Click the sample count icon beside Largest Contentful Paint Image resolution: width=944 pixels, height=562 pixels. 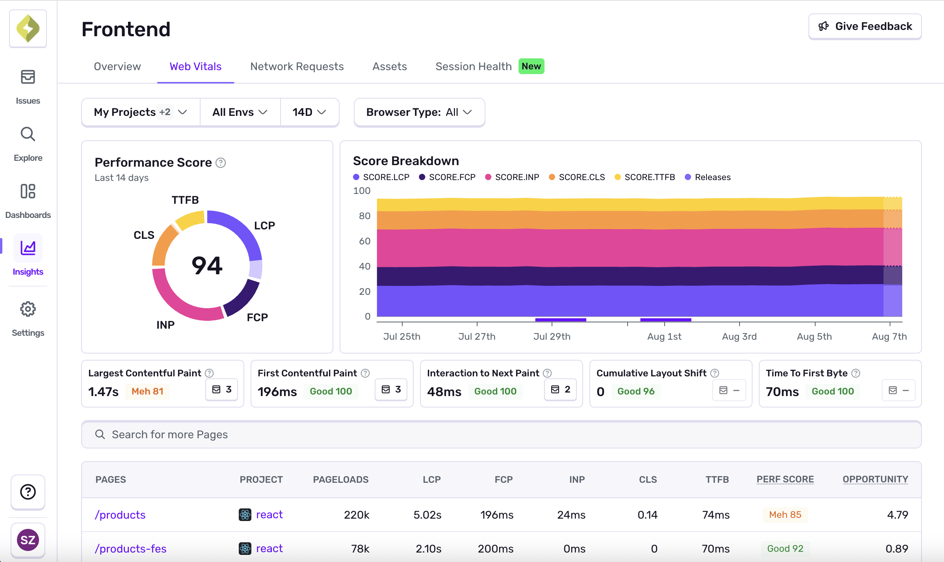tap(221, 389)
